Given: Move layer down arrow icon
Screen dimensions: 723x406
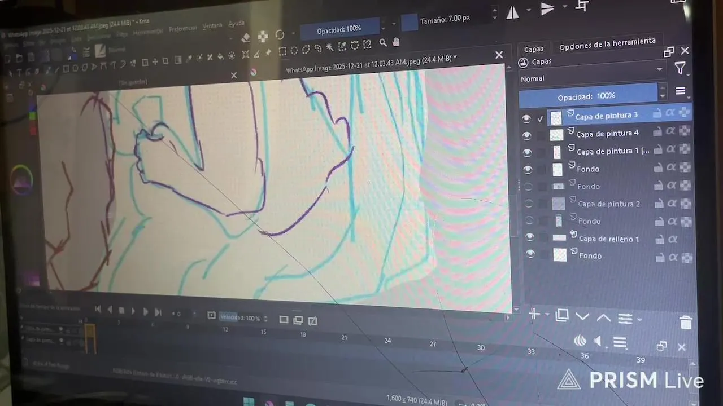Looking at the screenshot, I should click(582, 317).
